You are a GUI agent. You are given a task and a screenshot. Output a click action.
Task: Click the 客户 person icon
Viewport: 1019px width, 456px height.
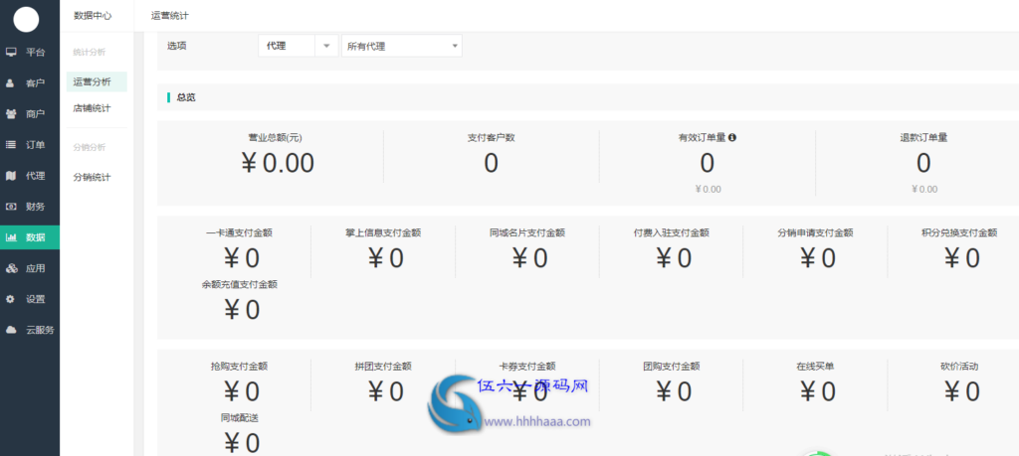tap(10, 83)
